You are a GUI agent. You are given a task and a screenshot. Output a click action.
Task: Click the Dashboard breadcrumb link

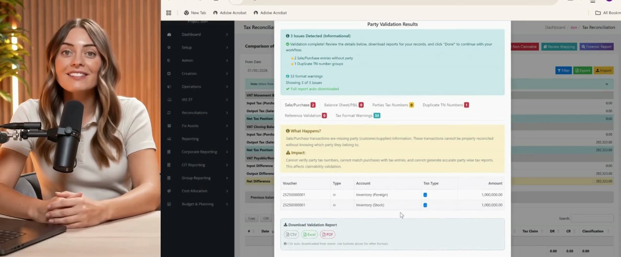pos(555,27)
